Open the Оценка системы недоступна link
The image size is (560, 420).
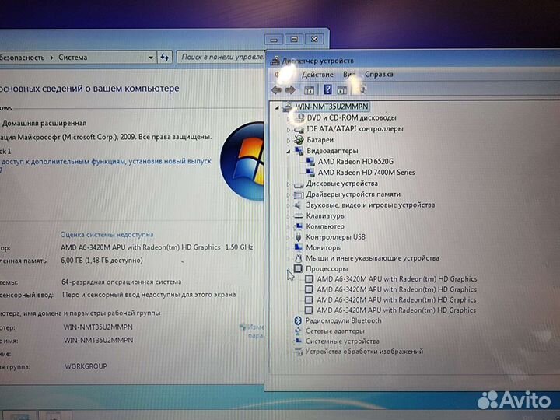point(107,235)
